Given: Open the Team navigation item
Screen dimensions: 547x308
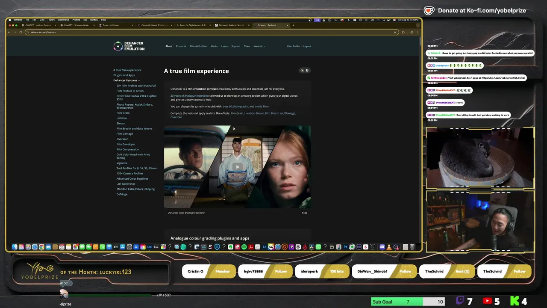Looking at the screenshot, I should click(247, 46).
